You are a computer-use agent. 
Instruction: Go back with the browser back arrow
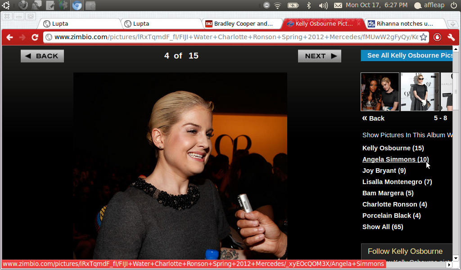tap(10, 37)
